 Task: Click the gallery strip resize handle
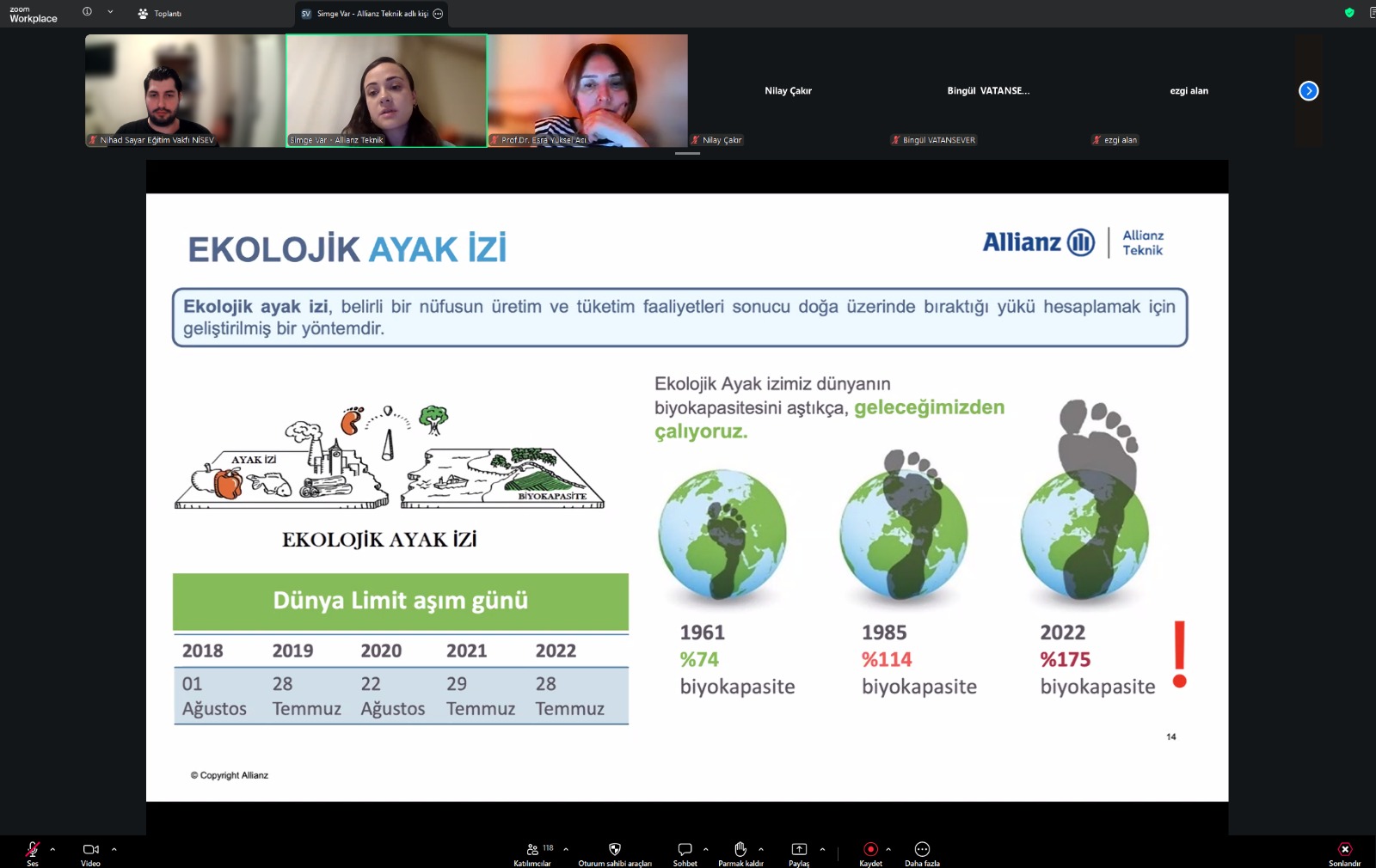(687, 153)
